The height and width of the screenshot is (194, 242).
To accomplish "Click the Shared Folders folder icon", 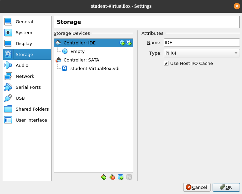I will 8,109.
